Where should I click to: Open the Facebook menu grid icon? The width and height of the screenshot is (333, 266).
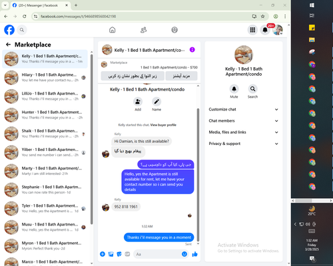point(252,30)
